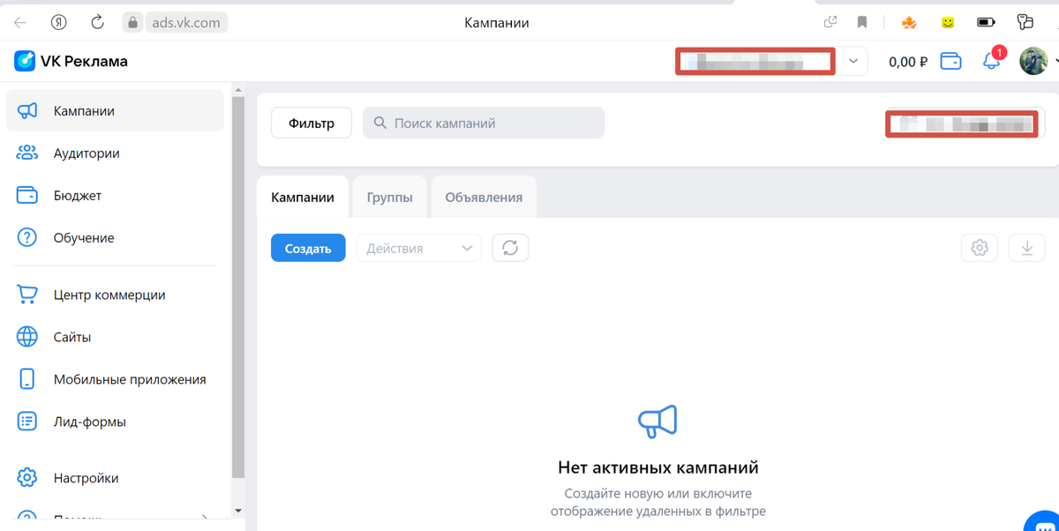This screenshot has height=531, width=1059.
Task: Switch to the Группы tab
Action: pyautogui.click(x=389, y=197)
